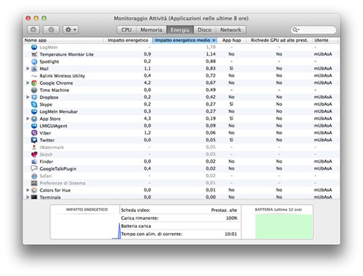This screenshot has width=363, height=276.
Task: Switch to the CPU tab
Action: point(126,30)
